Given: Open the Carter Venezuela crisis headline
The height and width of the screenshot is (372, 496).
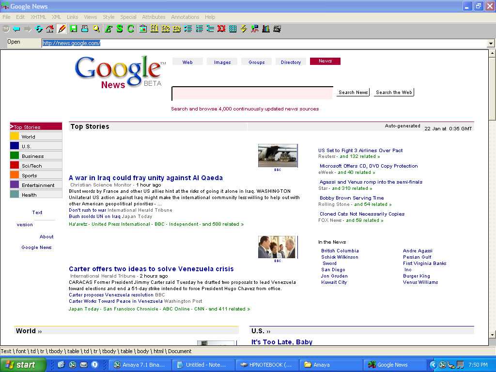Looking at the screenshot, I should click(151, 269).
